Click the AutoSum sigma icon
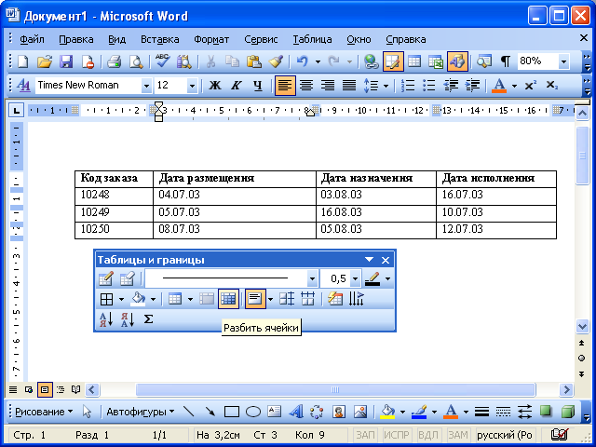The height and width of the screenshot is (447, 596). point(148,318)
